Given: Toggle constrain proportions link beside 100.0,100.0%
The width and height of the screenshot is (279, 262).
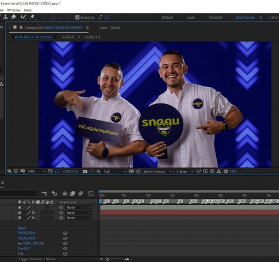Looking at the screenshot, I should (x=20, y=243).
